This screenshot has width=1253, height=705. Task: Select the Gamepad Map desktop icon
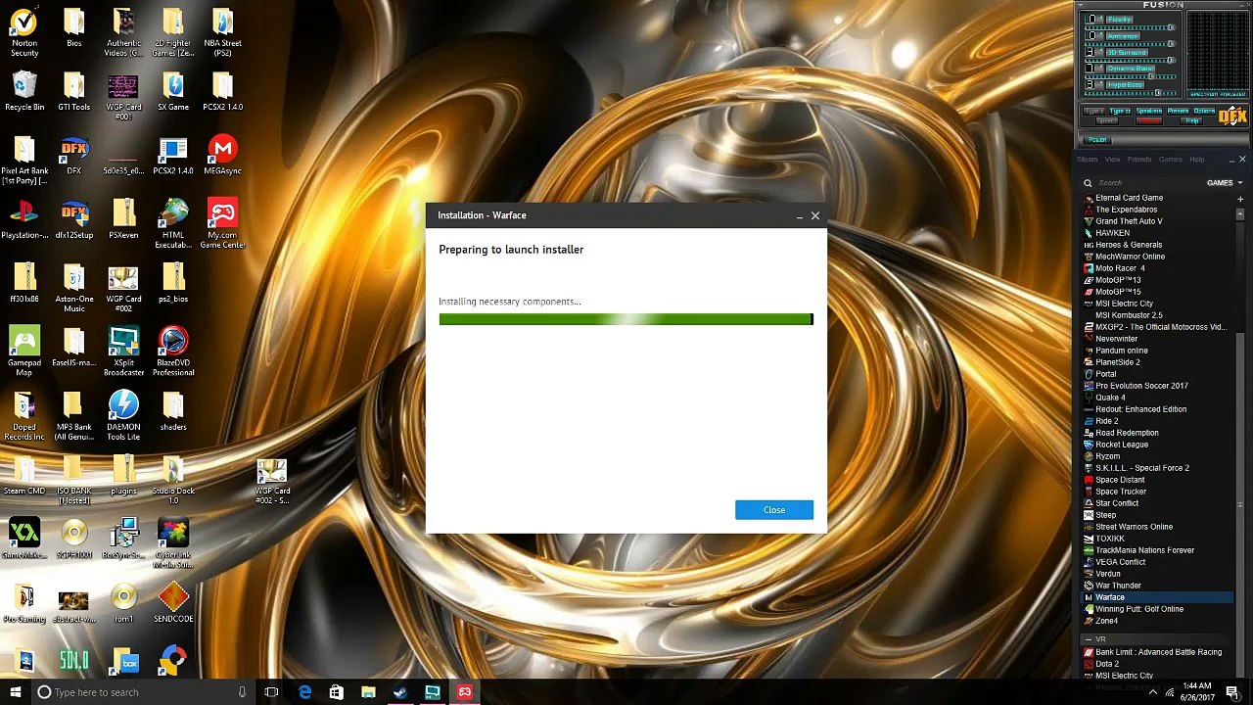click(24, 352)
